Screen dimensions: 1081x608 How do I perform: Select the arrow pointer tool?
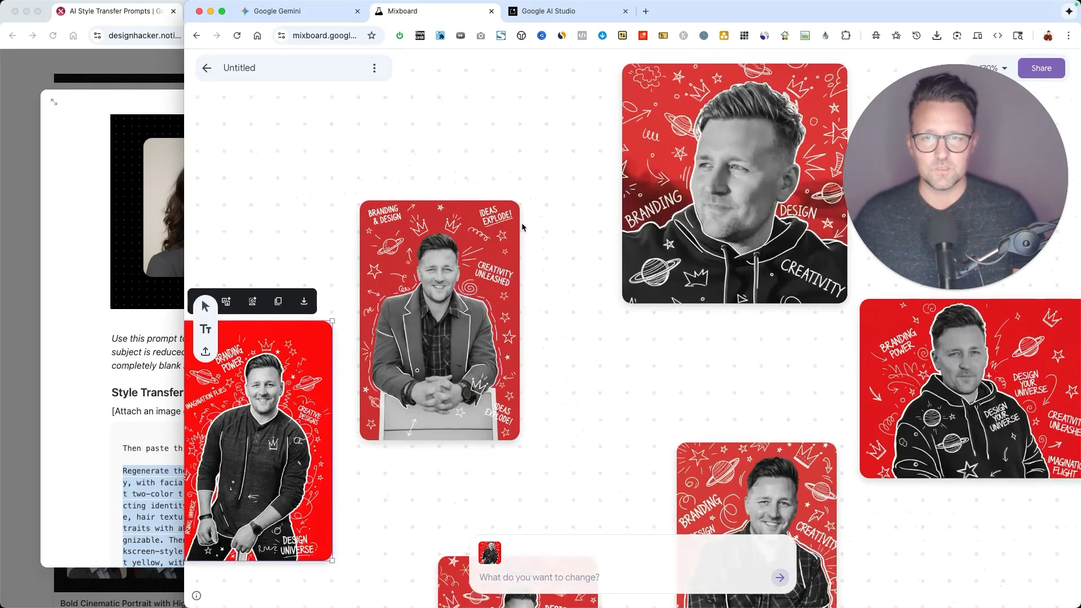[206, 306]
